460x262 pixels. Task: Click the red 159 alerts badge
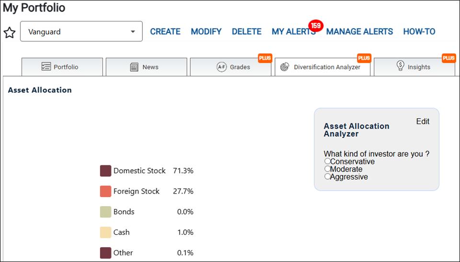[x=316, y=26]
